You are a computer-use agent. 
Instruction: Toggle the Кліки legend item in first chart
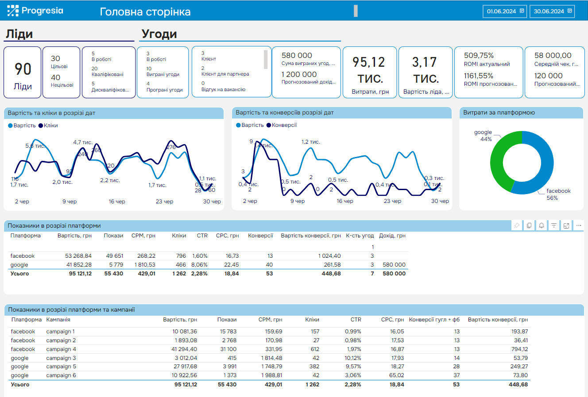coord(48,126)
